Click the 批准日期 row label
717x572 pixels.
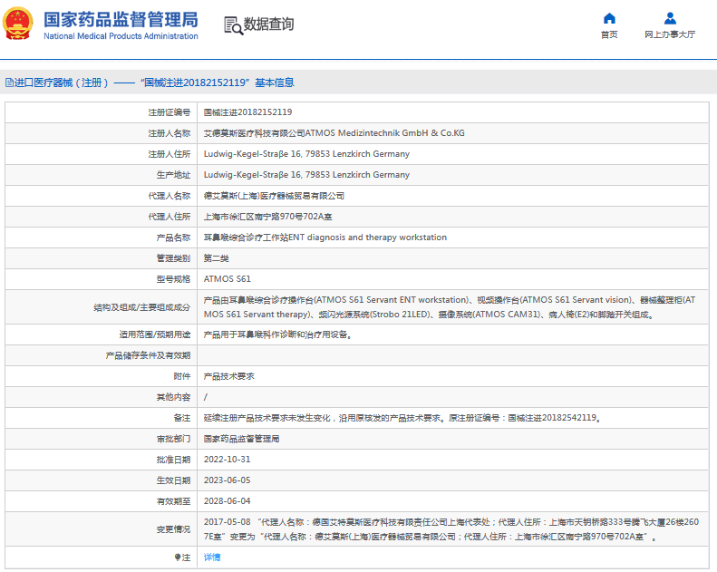coord(173,460)
